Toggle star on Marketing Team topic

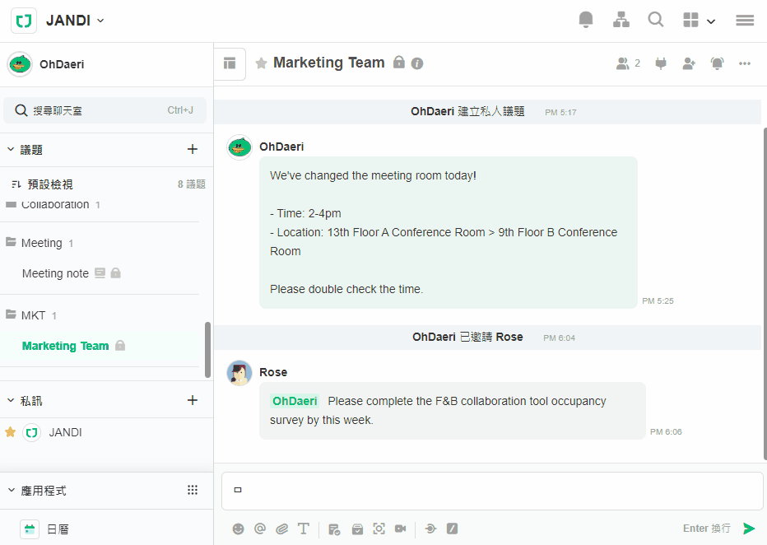[x=261, y=63]
